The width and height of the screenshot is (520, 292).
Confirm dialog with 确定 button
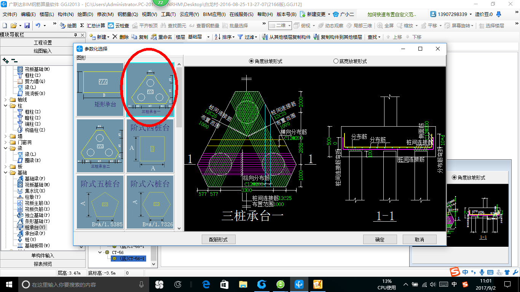pyautogui.click(x=380, y=239)
